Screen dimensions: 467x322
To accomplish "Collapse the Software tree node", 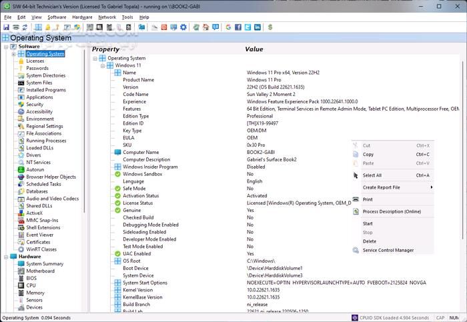I will (x=5, y=47).
